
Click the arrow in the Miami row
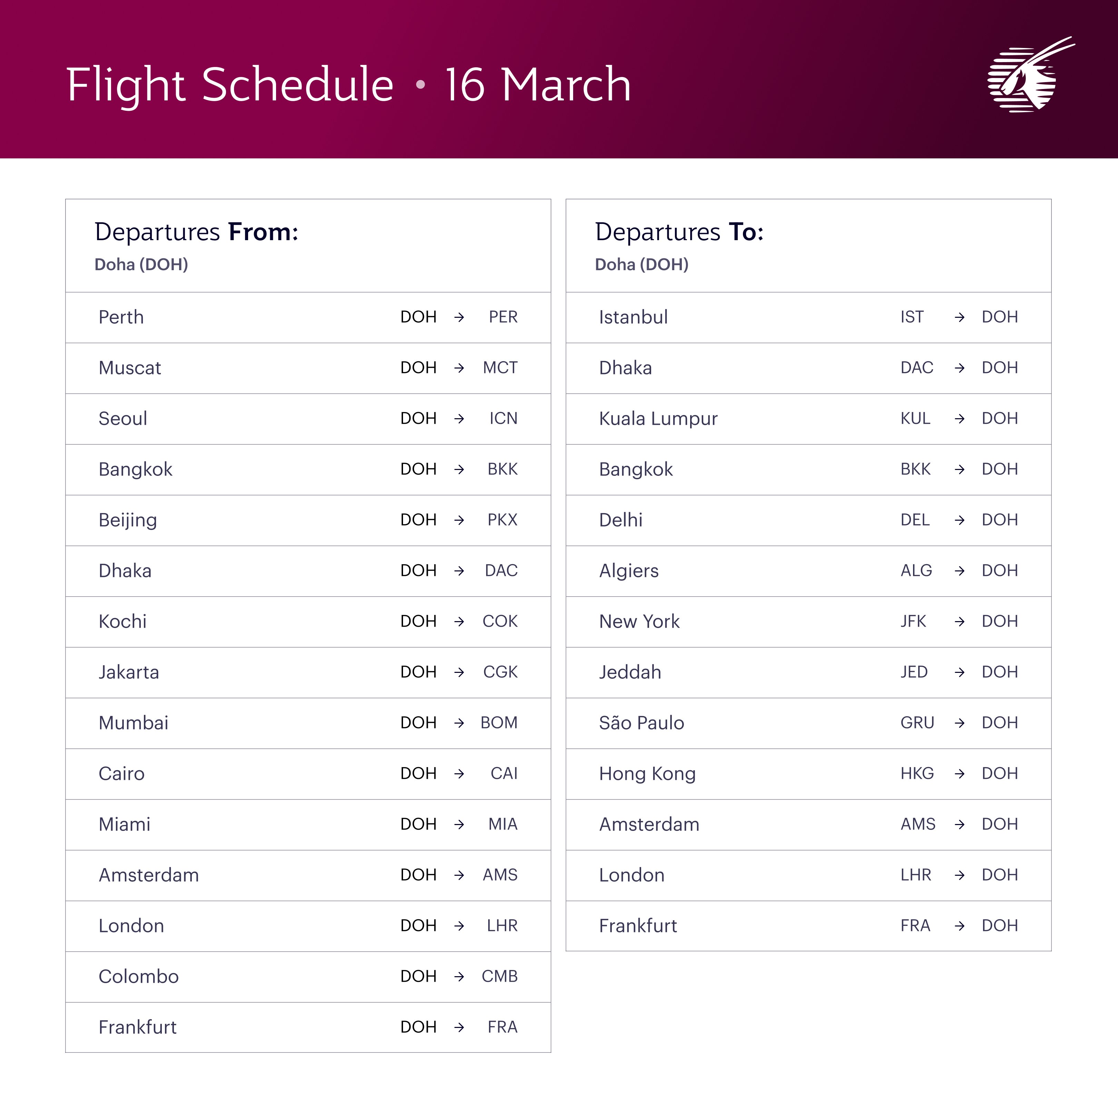tap(459, 824)
